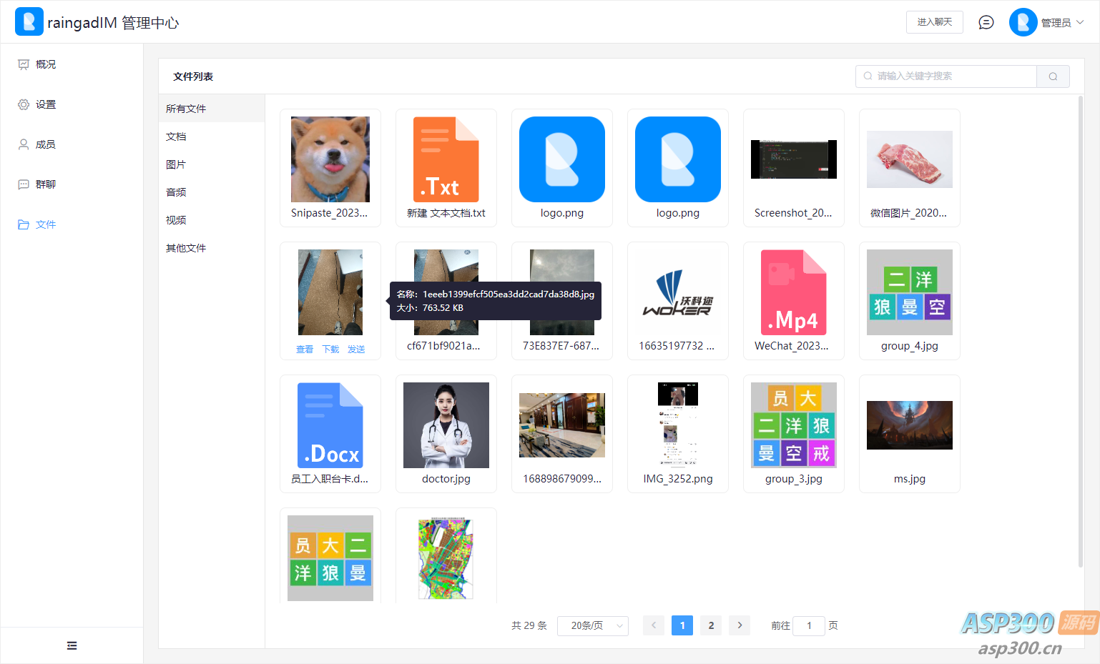Screen dimensions: 1100x664
Task: Click the 前往 page number input
Action: (x=810, y=625)
